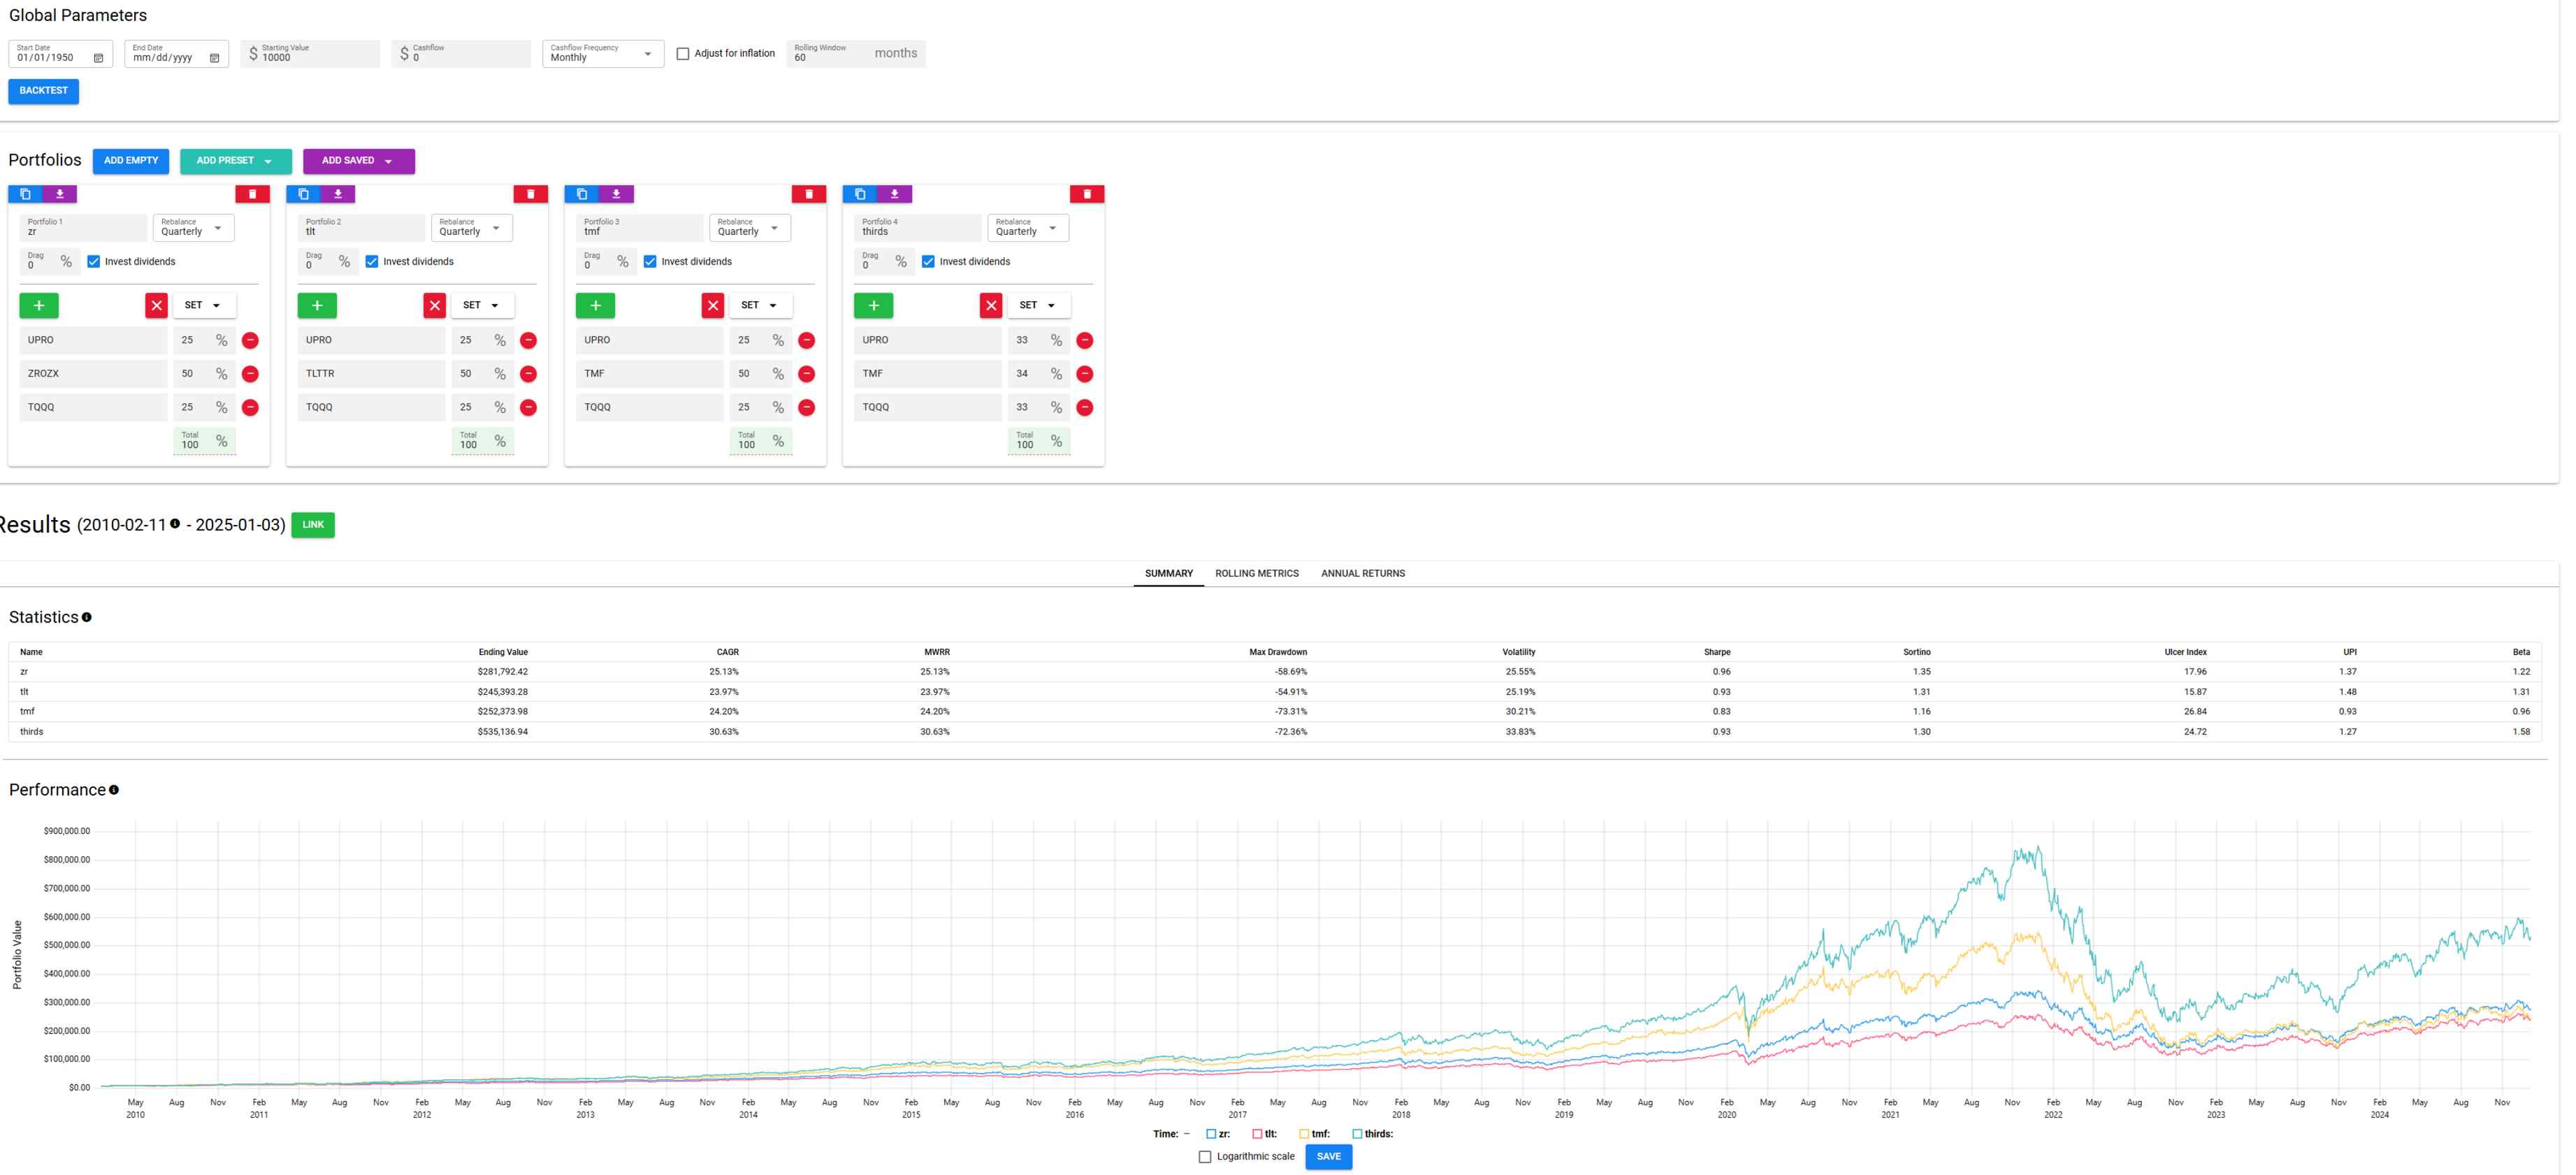Toggle the thirds series color box in the chart legend
Image resolution: width=2576 pixels, height=1175 pixels.
coord(1357,1134)
